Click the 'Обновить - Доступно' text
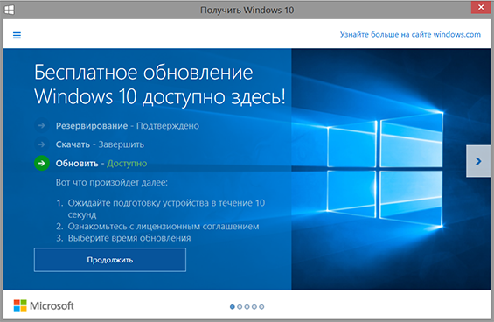 [x=101, y=164]
